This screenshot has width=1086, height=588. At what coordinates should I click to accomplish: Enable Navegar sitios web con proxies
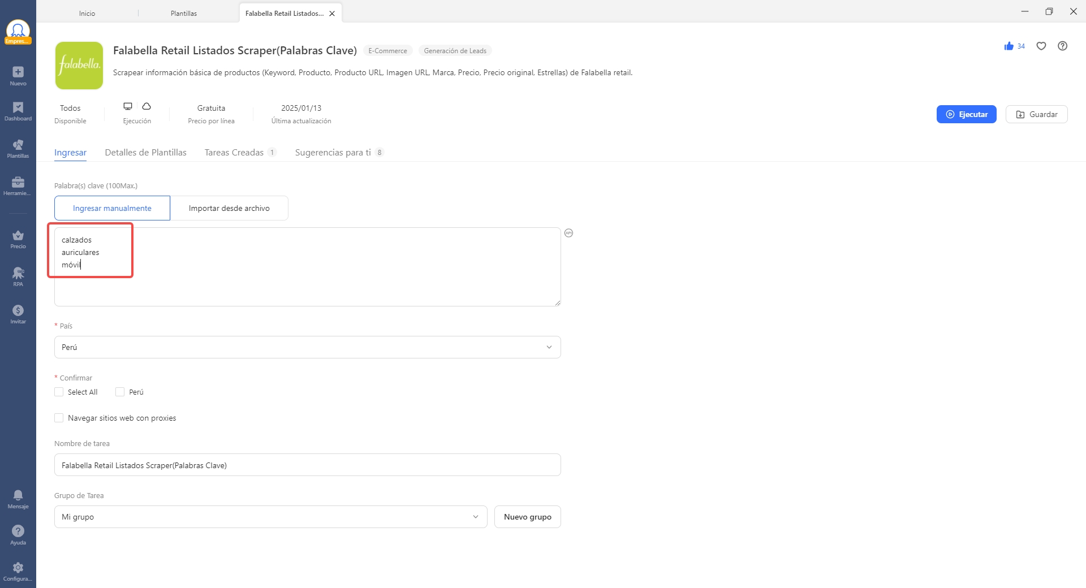pyautogui.click(x=59, y=418)
